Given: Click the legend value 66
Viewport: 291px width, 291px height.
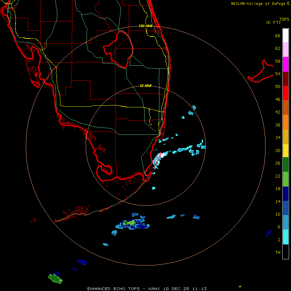Looking at the screenshot, I should [x=278, y=36].
